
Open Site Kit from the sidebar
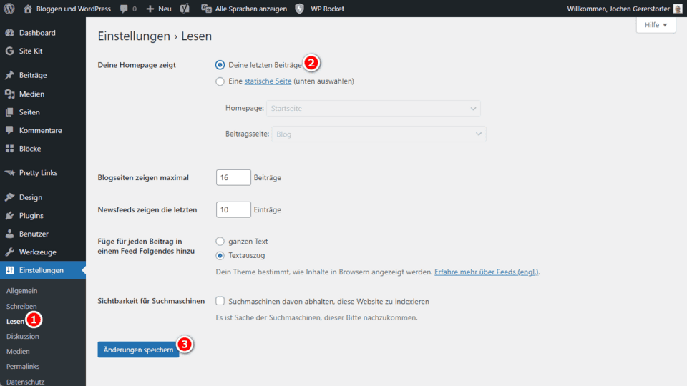click(x=31, y=51)
